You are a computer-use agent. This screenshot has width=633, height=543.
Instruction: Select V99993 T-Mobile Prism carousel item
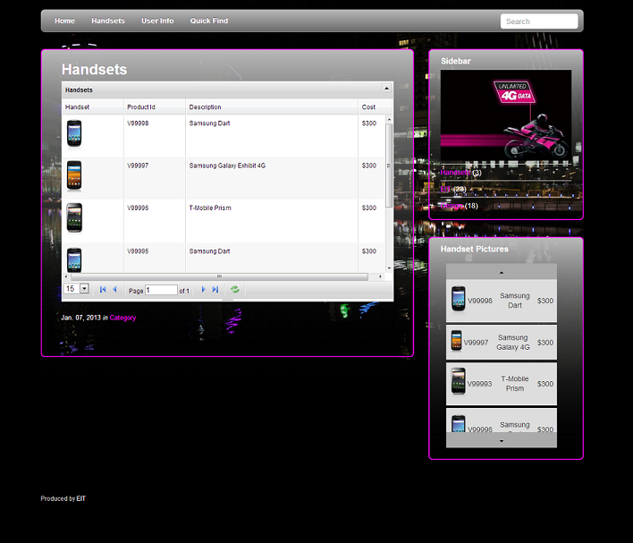[502, 384]
